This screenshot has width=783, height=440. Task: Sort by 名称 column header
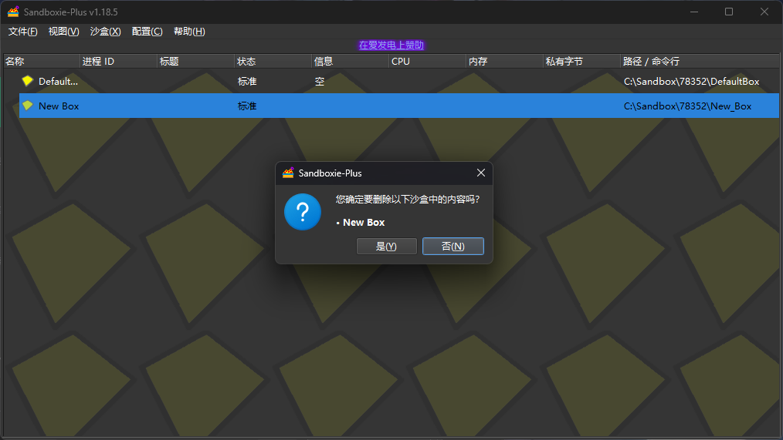[42, 62]
